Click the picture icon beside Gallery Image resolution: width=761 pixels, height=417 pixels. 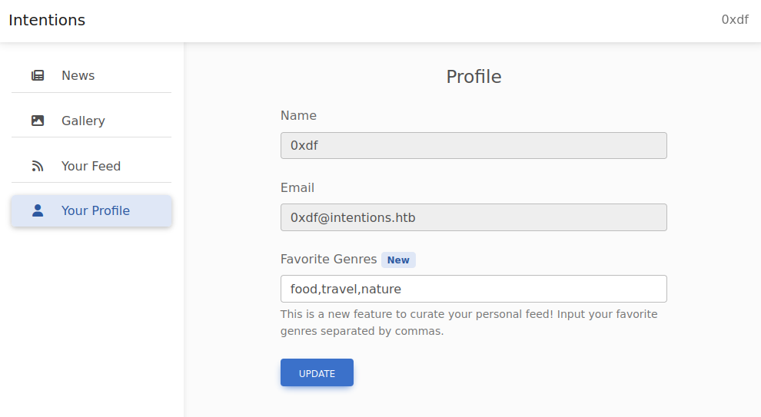point(38,121)
